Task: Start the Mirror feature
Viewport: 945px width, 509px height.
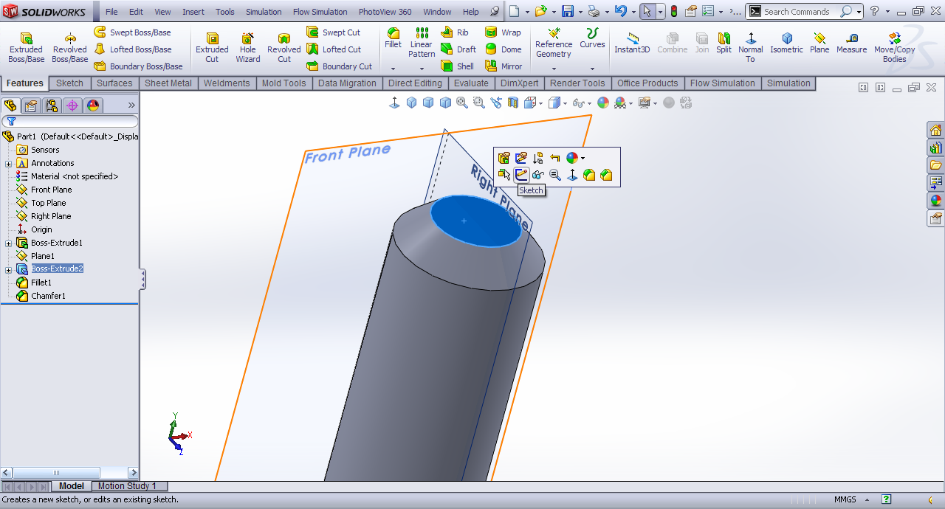Action: 504,66
